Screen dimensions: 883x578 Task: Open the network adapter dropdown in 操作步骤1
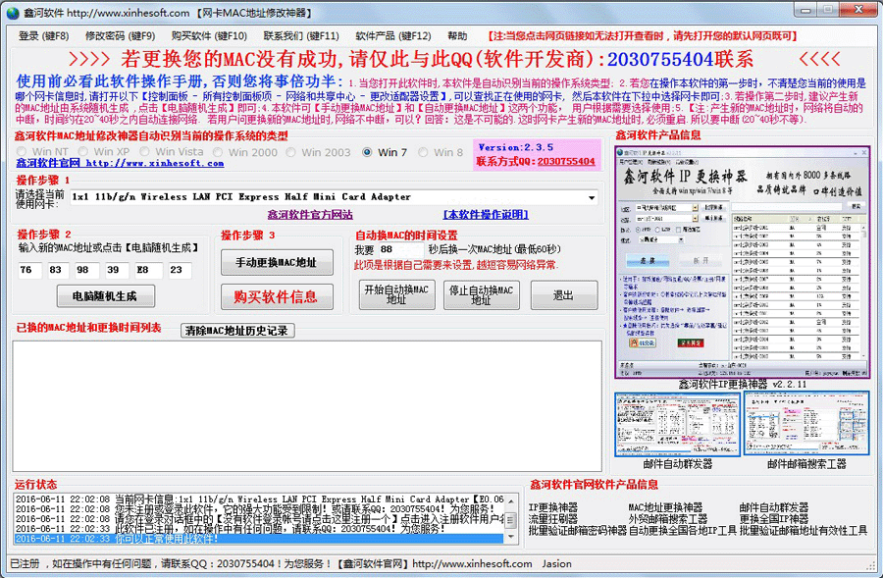pyautogui.click(x=594, y=196)
